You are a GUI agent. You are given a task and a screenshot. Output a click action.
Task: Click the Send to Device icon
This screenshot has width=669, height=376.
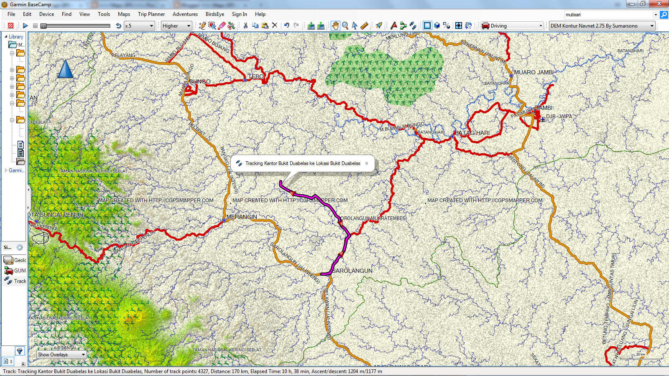pos(311,25)
